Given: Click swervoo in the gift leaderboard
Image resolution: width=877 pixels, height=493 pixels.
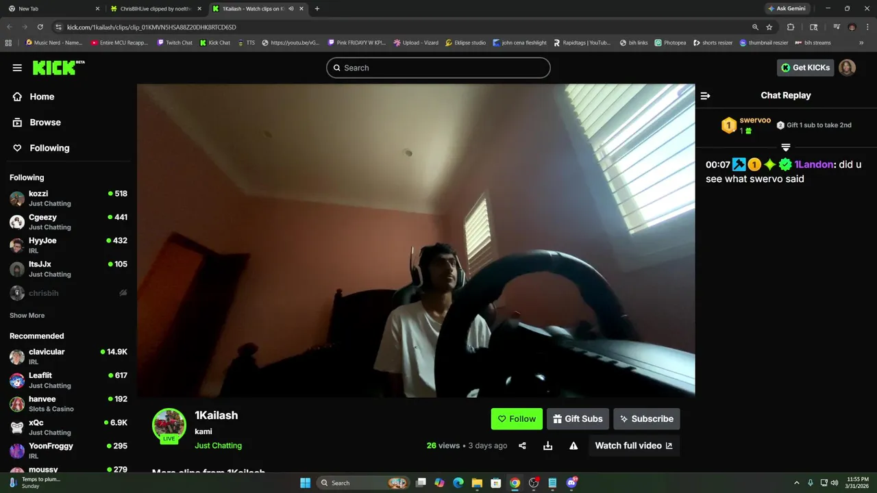Looking at the screenshot, I should pyautogui.click(x=755, y=121).
